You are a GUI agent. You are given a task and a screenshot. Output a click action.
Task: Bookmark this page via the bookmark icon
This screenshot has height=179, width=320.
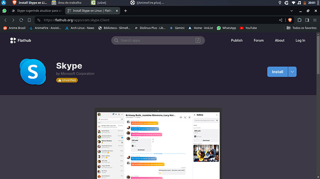29,20
